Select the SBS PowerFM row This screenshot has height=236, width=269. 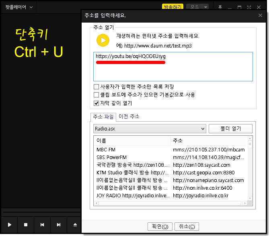click(x=171, y=157)
